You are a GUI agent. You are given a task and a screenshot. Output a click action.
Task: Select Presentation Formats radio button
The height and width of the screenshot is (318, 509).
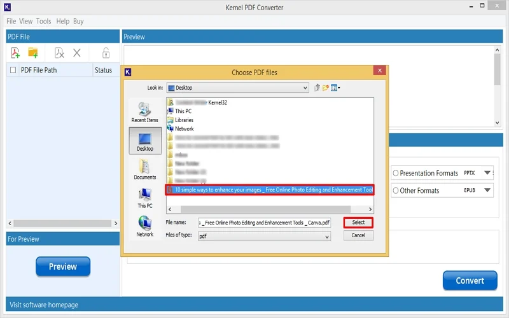(396, 173)
